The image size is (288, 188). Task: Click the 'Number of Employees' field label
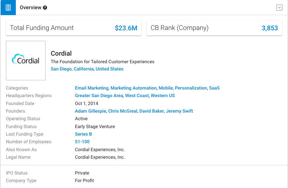tap(28, 142)
